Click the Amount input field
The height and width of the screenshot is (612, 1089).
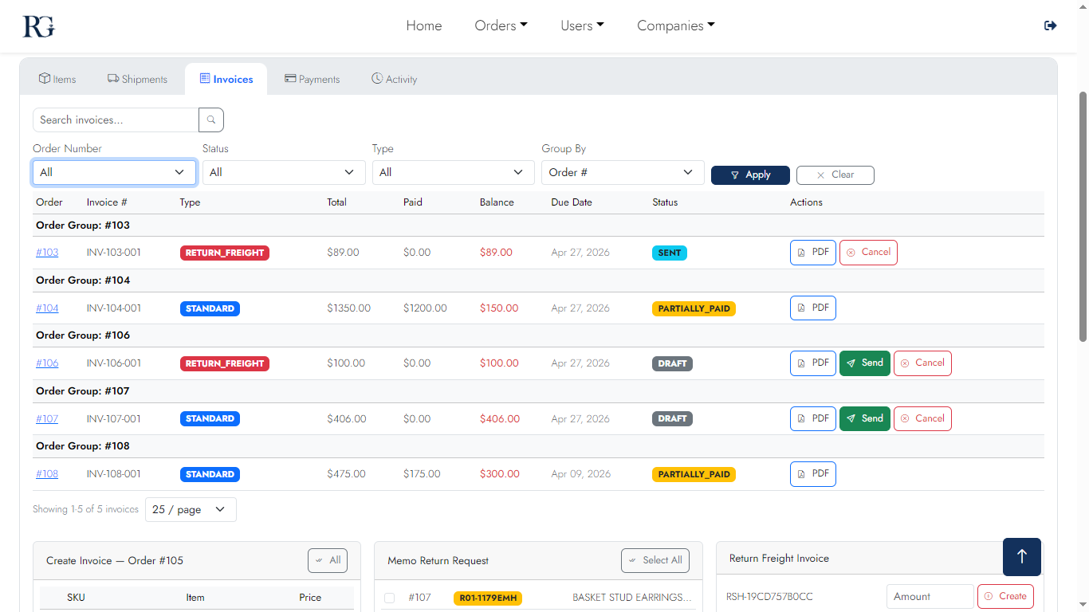(930, 596)
